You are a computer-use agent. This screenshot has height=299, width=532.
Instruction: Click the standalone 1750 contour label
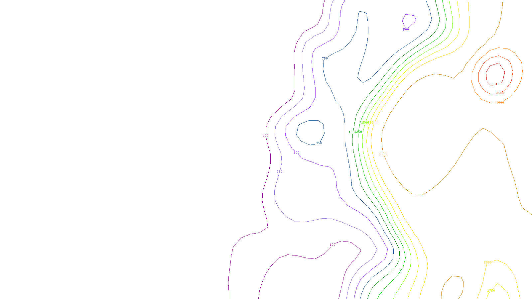point(491,291)
